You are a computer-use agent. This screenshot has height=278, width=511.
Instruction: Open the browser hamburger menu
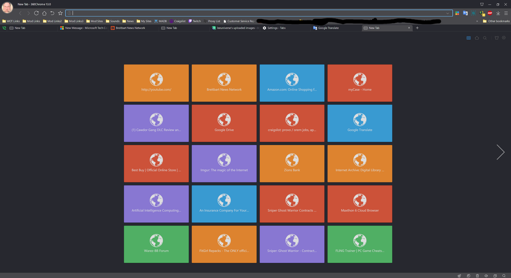click(506, 13)
